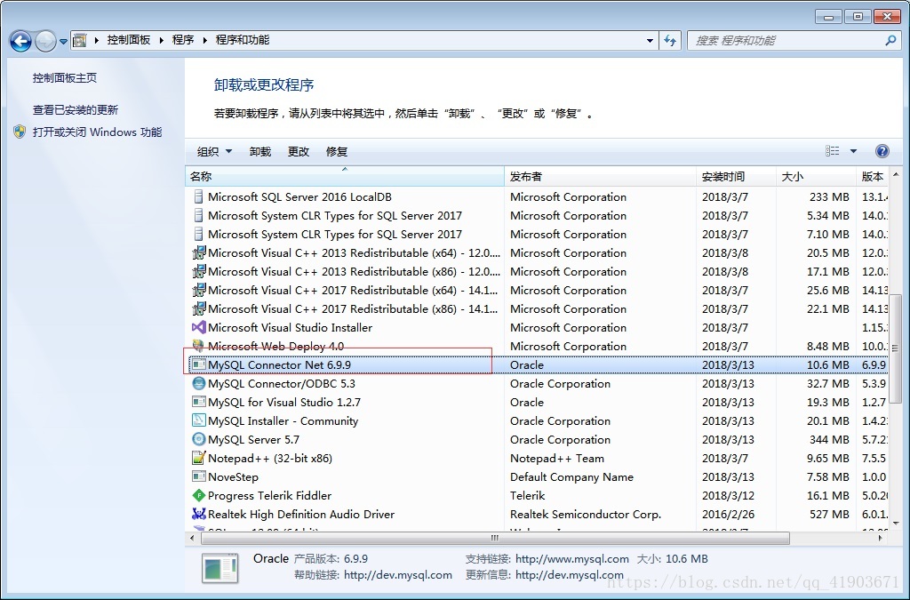The width and height of the screenshot is (910, 600).
Task: Click the shield icon beside Windows 功能
Action: 20,132
